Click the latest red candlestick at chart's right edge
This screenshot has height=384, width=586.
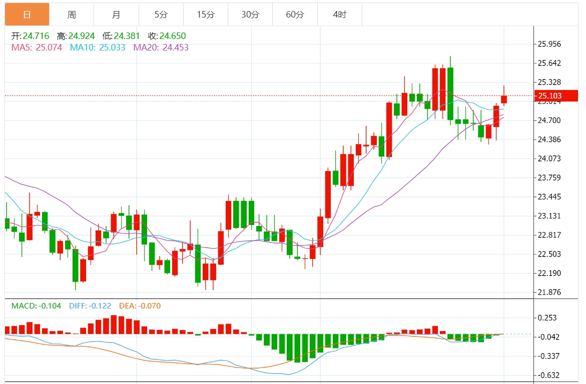pos(504,99)
